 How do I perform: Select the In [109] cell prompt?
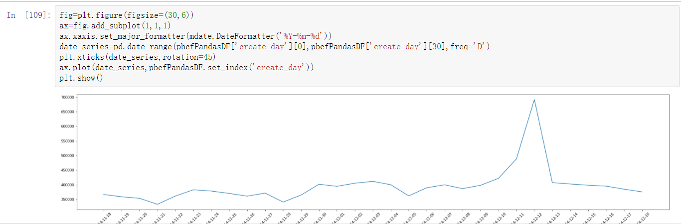point(28,15)
